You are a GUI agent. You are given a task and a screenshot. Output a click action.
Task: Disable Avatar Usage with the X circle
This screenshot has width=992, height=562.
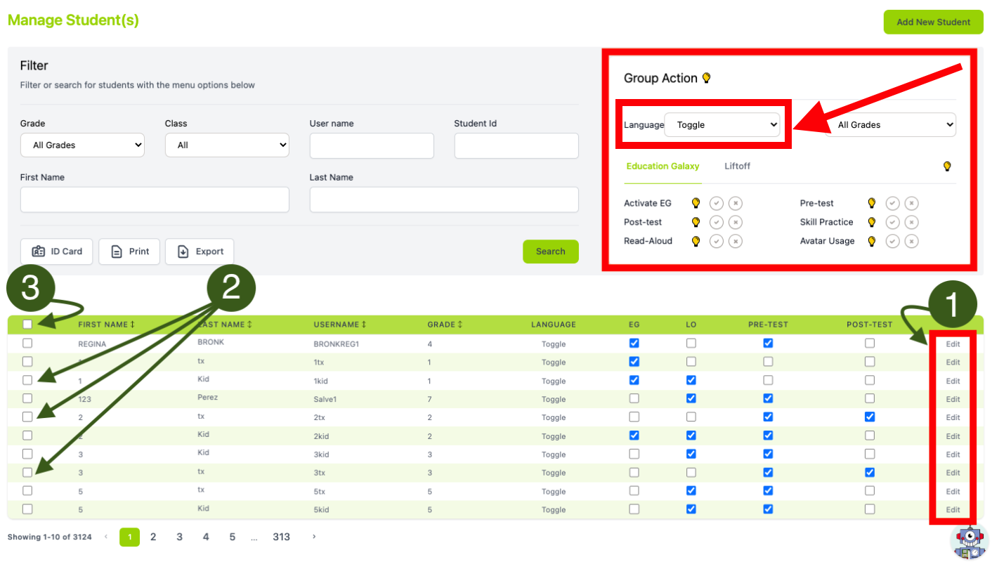911,241
